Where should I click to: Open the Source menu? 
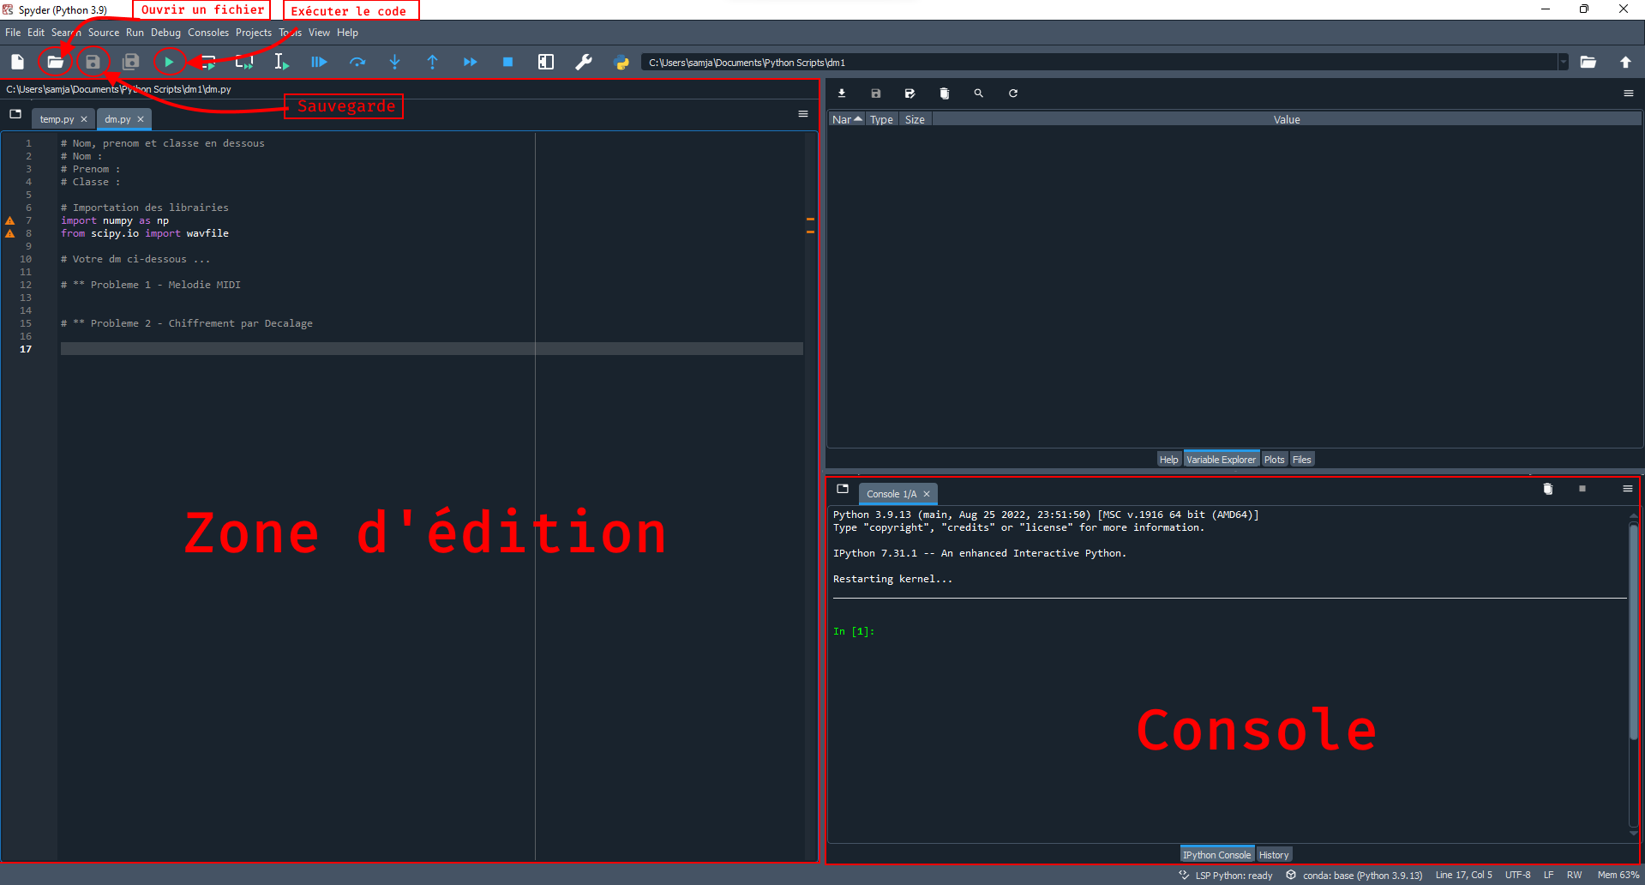click(104, 33)
